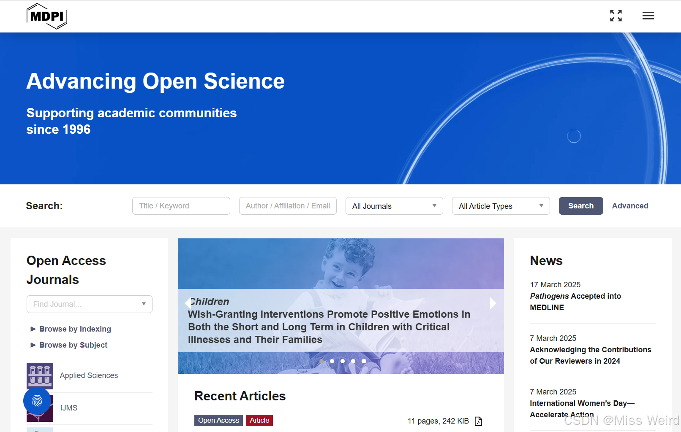Download PDF icon next to 242 KiB
The width and height of the screenshot is (681, 432).
478,421
